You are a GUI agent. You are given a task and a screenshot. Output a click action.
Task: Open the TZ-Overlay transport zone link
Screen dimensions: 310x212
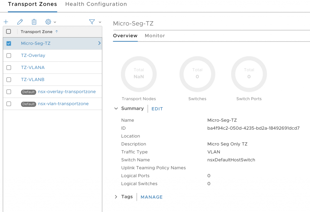33,55
